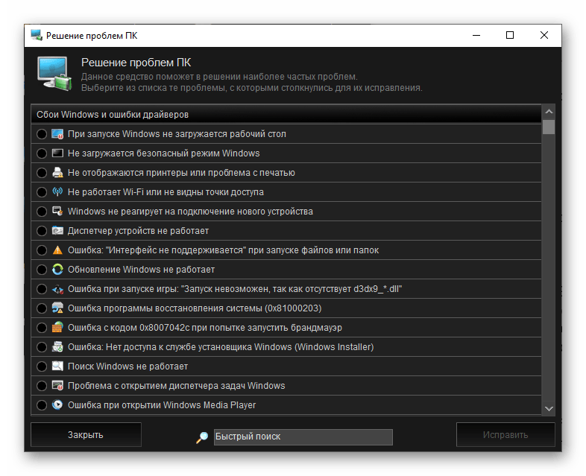
Task: Maximize the 'Решение проблем ПК' window
Action: coord(510,36)
